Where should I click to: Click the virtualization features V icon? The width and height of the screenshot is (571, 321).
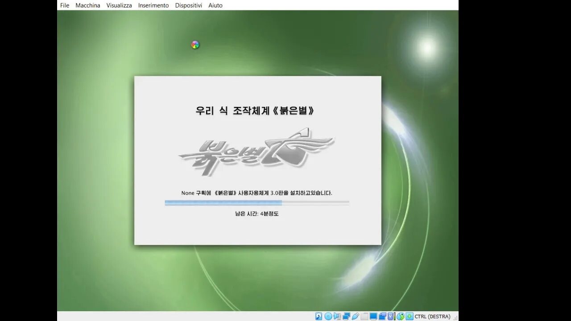click(390, 316)
